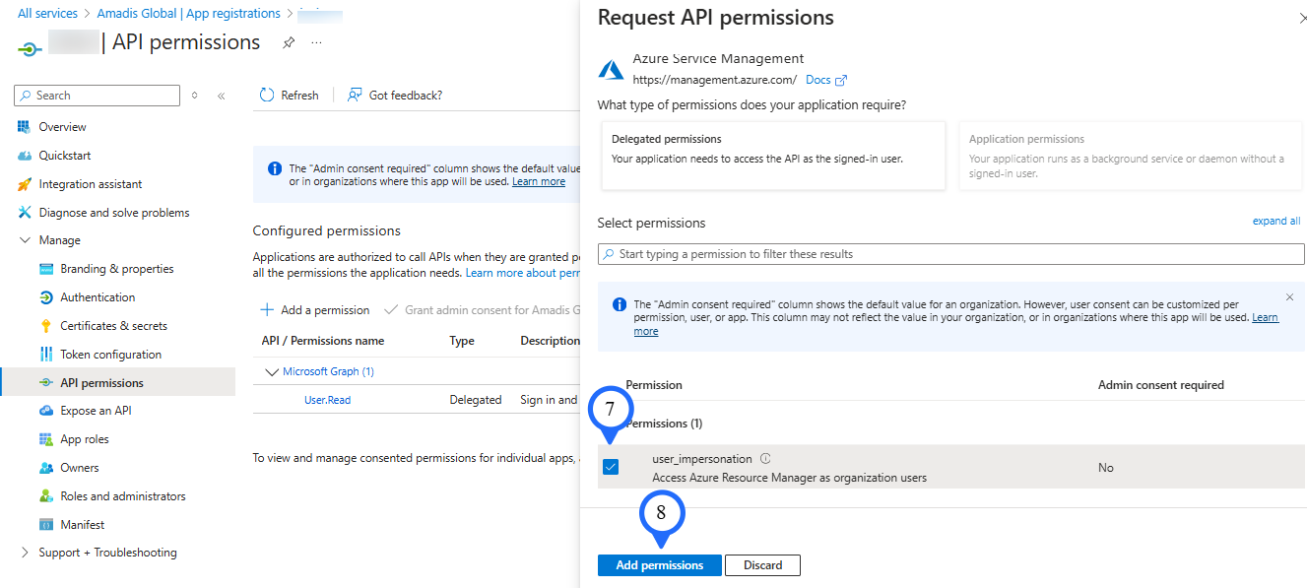
Task: Click the Admin consent required column header
Action: pyautogui.click(x=1161, y=385)
